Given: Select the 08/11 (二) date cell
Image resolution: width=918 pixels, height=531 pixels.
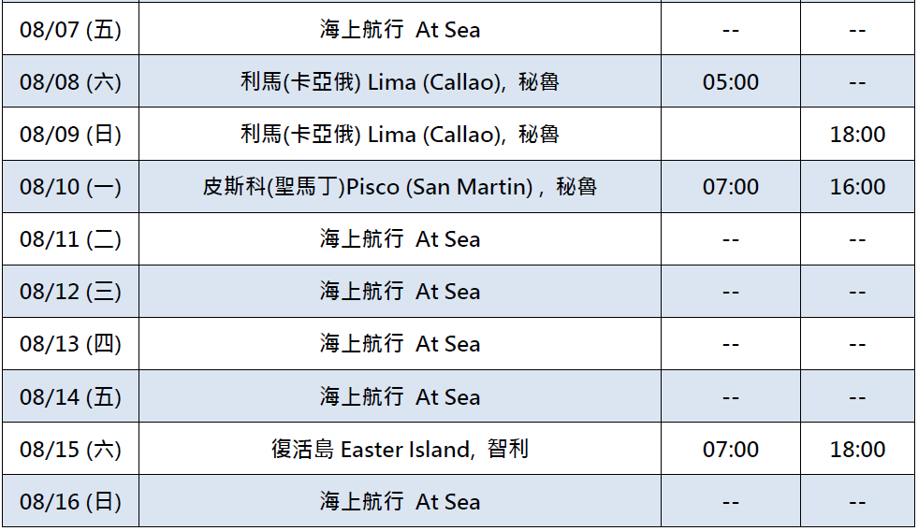Looking at the screenshot, I should coord(70,239).
